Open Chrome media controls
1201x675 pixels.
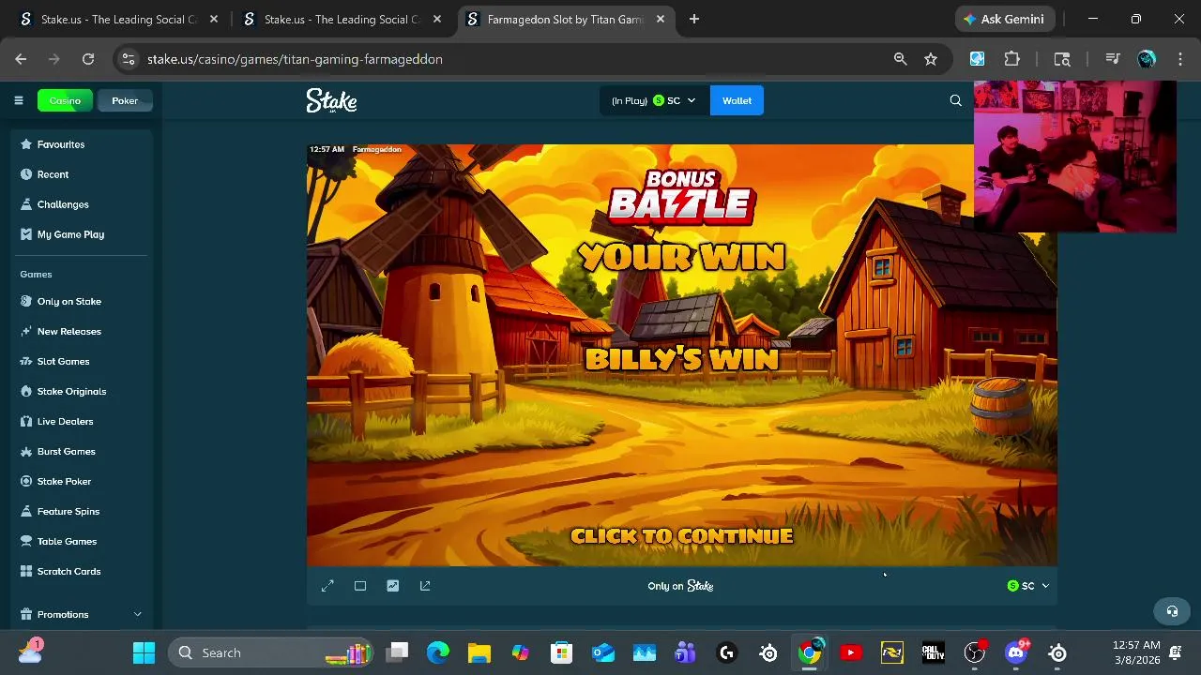1113,59
